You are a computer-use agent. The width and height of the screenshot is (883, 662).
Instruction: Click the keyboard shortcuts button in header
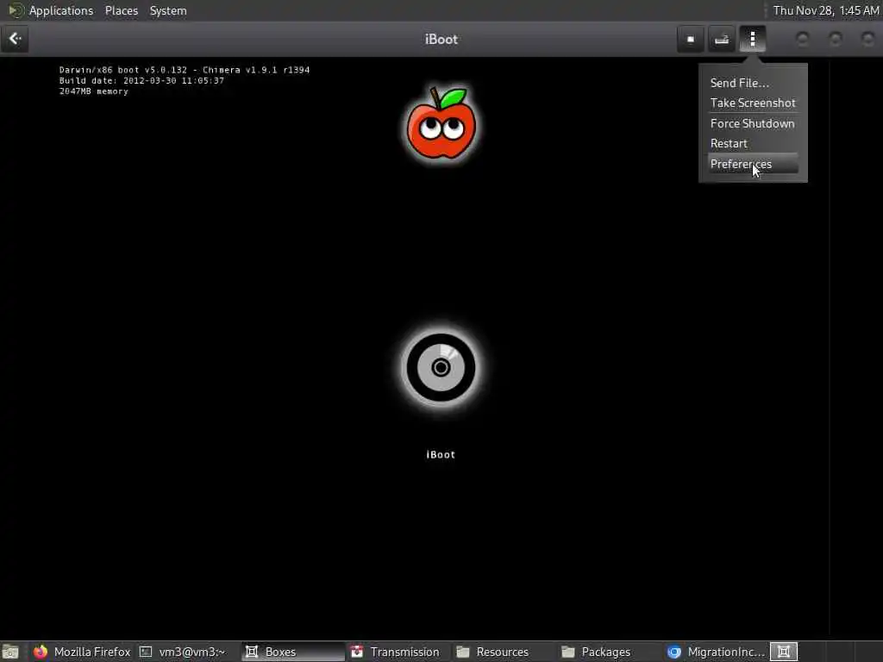[x=722, y=39]
